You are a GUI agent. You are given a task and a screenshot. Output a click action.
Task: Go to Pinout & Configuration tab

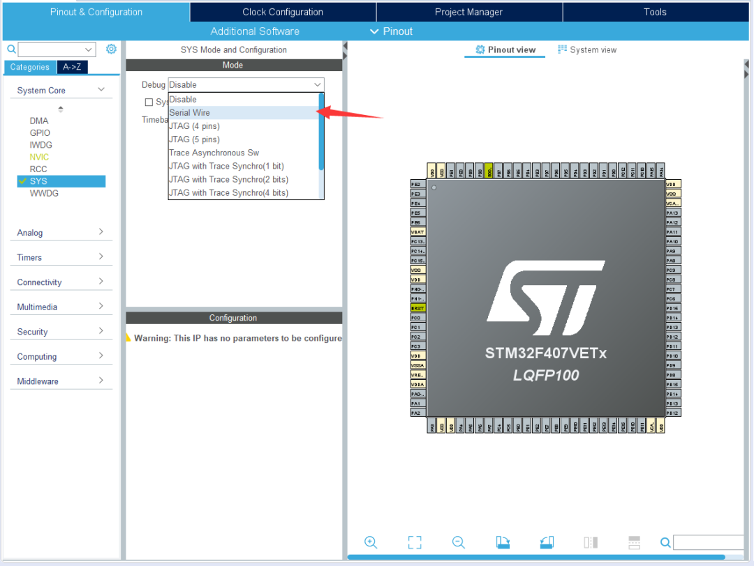click(x=96, y=12)
